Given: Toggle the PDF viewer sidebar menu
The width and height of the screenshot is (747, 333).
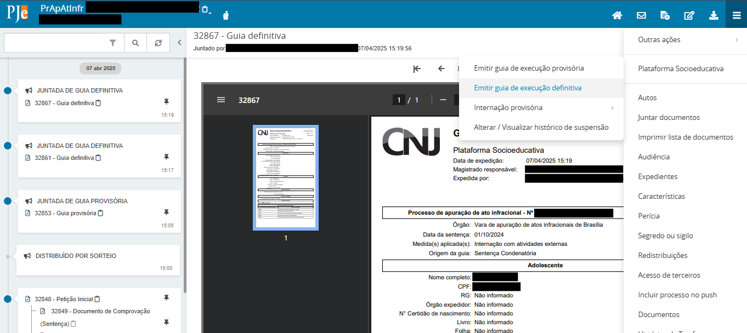Looking at the screenshot, I should (221, 100).
